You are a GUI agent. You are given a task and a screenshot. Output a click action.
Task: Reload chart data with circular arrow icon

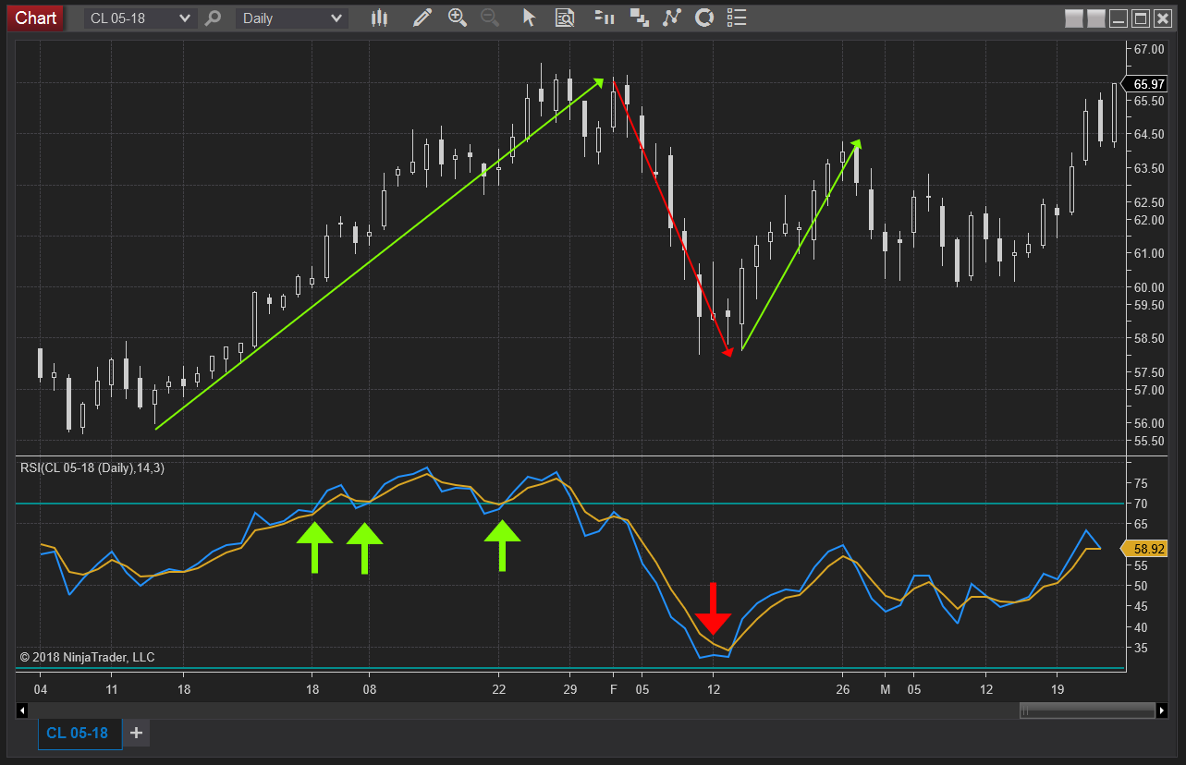[x=704, y=18]
